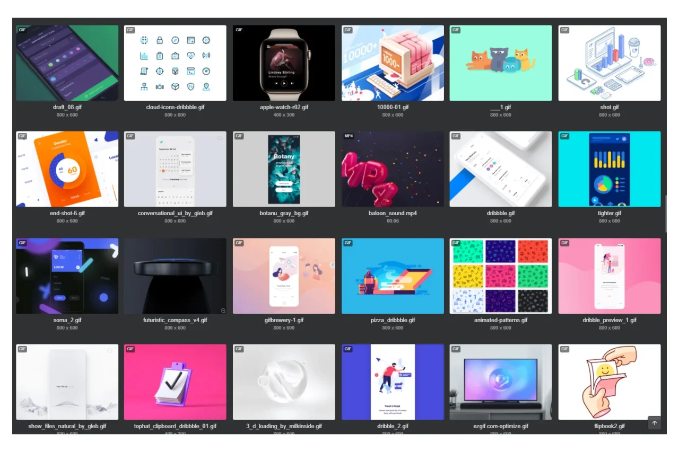Click the file name soma_2.gif

67,320
